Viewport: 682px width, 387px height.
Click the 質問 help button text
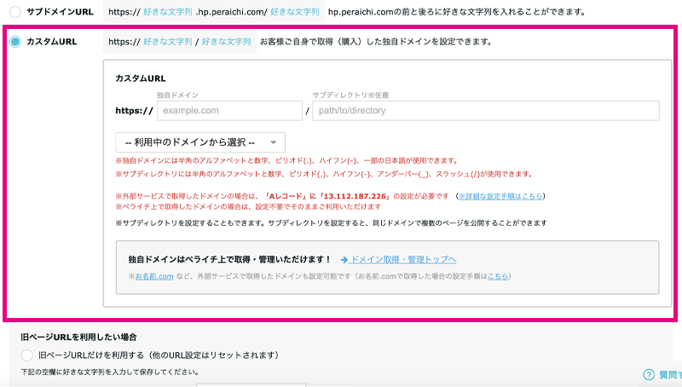coord(669,374)
